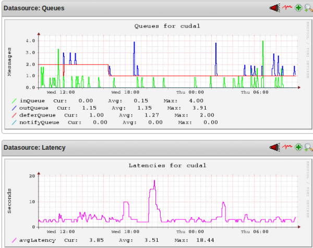Click the red waveform icon in Queues header
Viewport: 313px width, 248px height.
287,8
